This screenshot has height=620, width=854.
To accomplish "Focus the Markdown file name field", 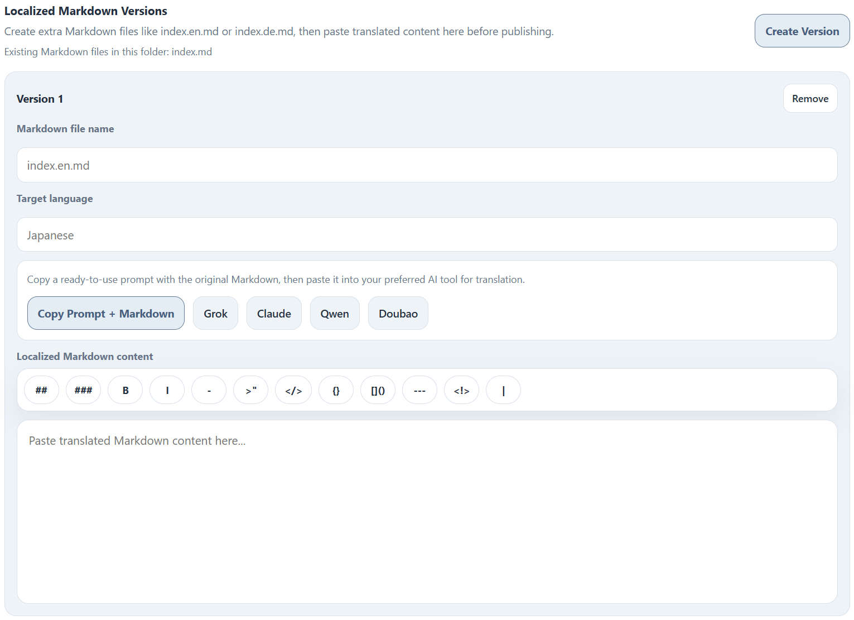I will (x=427, y=165).
